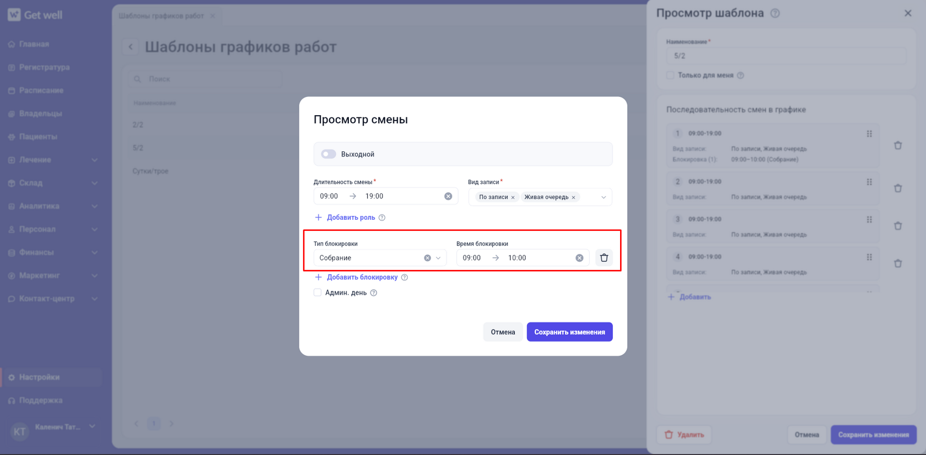Open Поддержка in sidebar

(x=41, y=400)
